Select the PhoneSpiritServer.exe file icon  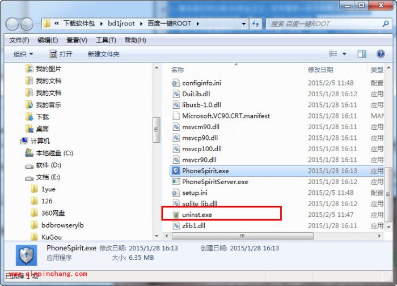click(176, 182)
